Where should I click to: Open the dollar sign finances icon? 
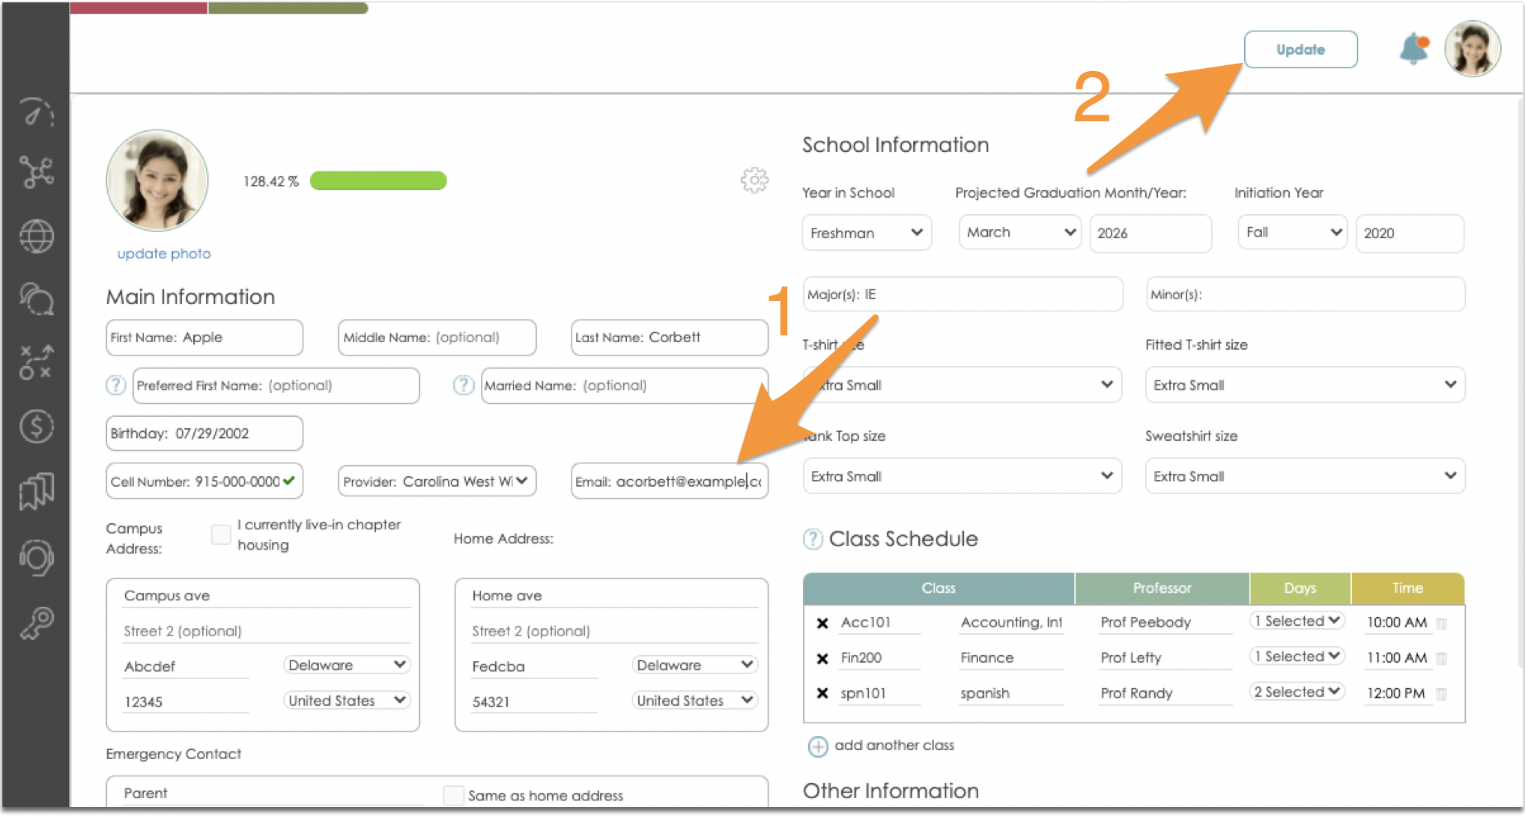(x=36, y=427)
